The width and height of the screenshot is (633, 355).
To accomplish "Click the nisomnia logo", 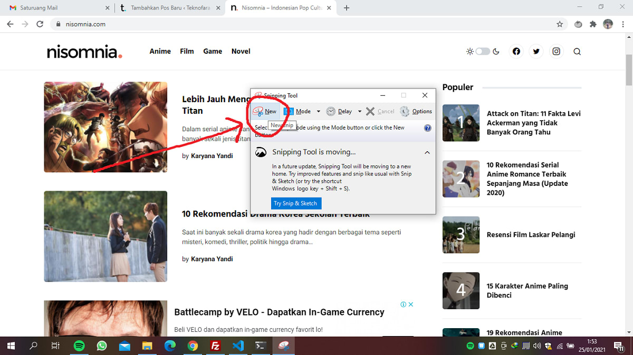I will pos(84,52).
